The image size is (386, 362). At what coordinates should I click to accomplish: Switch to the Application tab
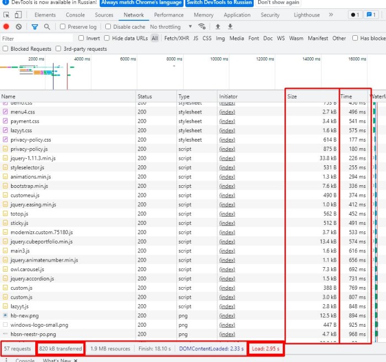pos(237,15)
